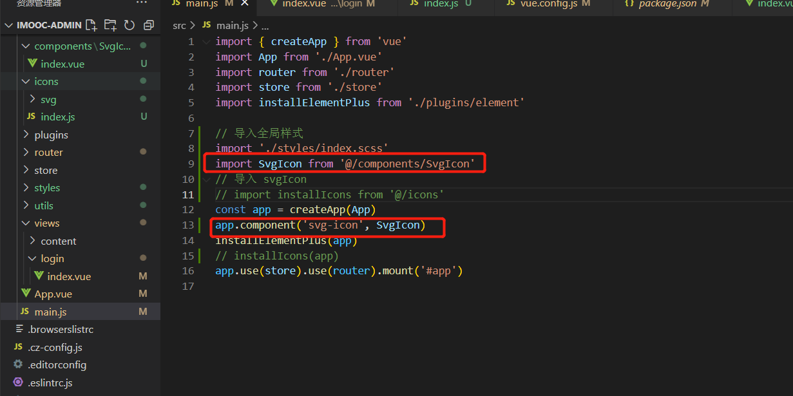Screen dimensions: 793x396
Task: Click 'installElementPlus(app)' on line 14
Action: click(x=286, y=240)
